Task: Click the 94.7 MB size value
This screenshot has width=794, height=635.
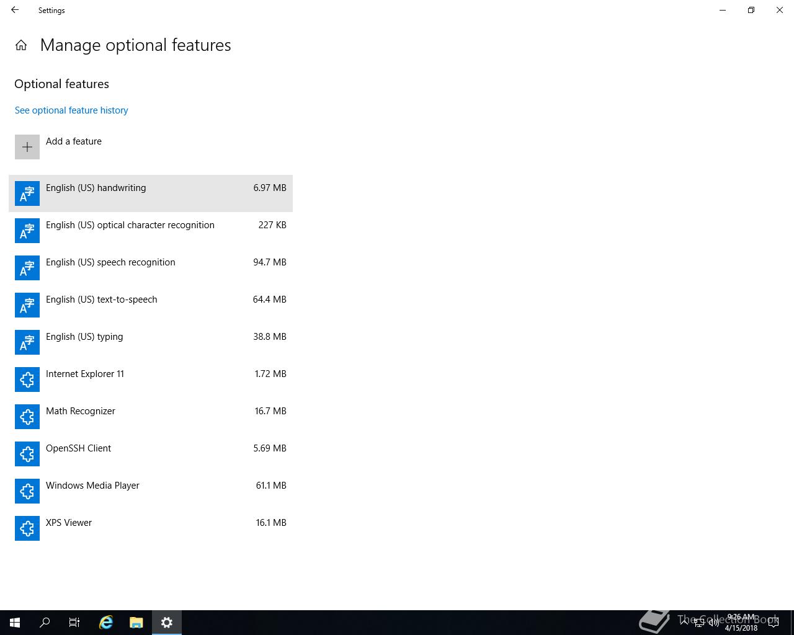Action: click(270, 262)
